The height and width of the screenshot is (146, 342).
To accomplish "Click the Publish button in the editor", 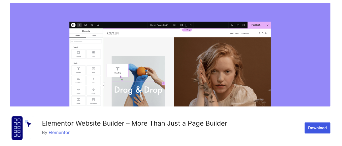I will click(x=256, y=25).
